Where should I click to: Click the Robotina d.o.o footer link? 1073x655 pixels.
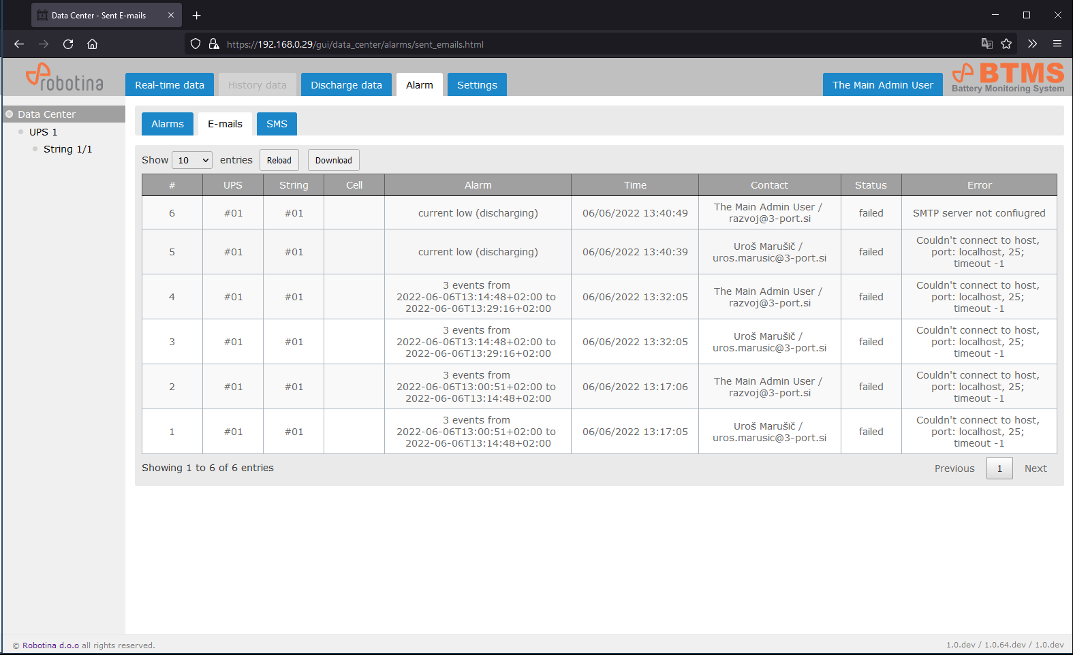coord(50,645)
